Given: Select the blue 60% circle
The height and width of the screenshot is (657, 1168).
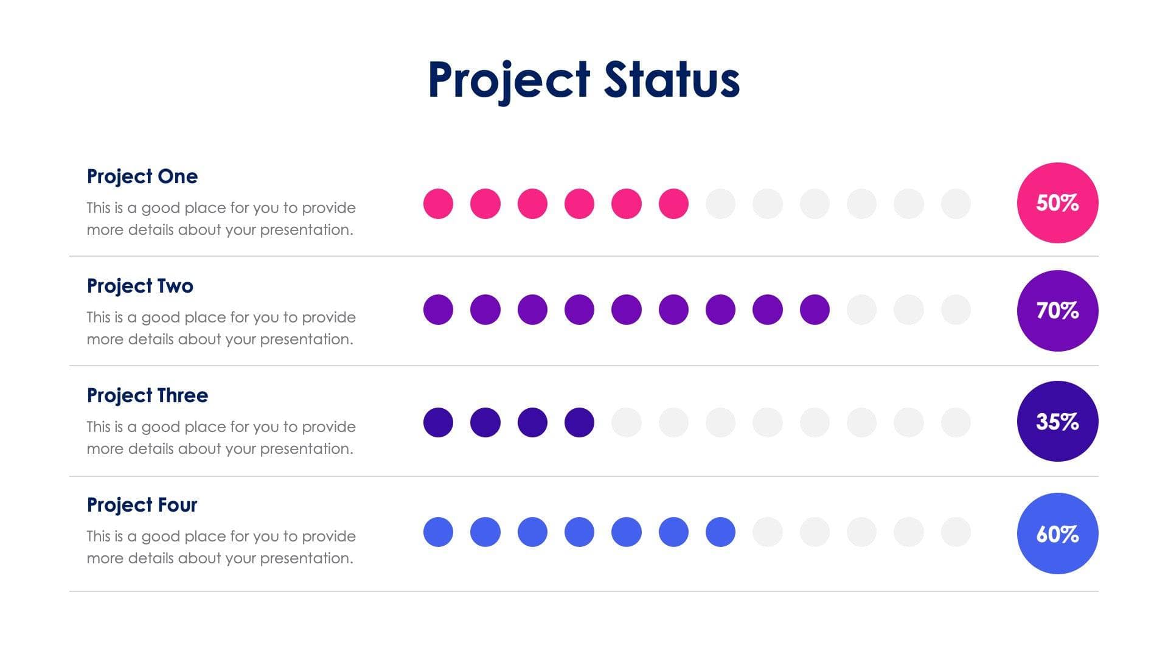Looking at the screenshot, I should tap(1057, 534).
